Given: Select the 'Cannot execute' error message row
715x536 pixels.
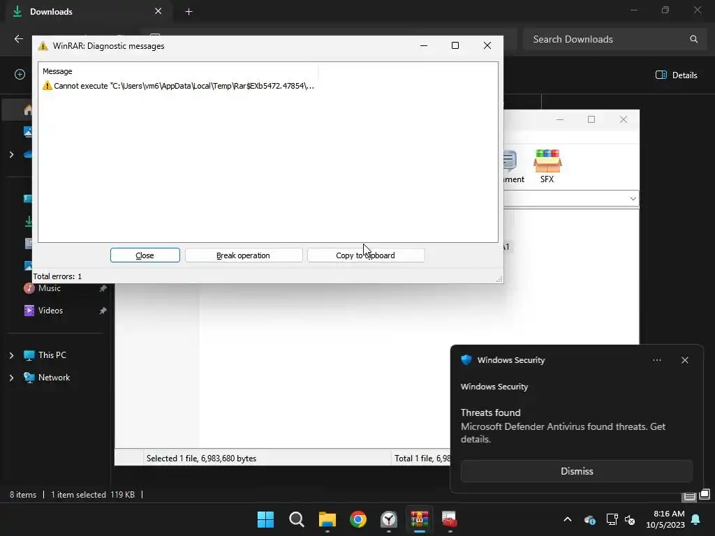Looking at the screenshot, I should point(179,86).
